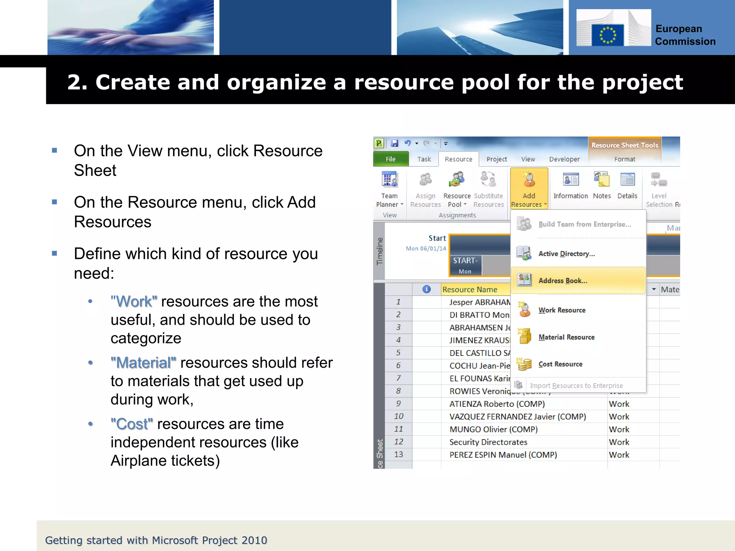Open the View ribbon tab
The image size is (735, 551).
(x=528, y=159)
